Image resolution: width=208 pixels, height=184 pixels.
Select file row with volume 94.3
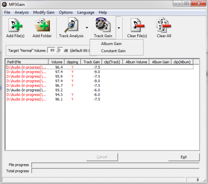[100, 95]
